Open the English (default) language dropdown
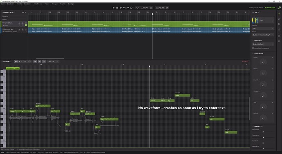The width and height of the screenshot is (282, 154). [x=263, y=44]
